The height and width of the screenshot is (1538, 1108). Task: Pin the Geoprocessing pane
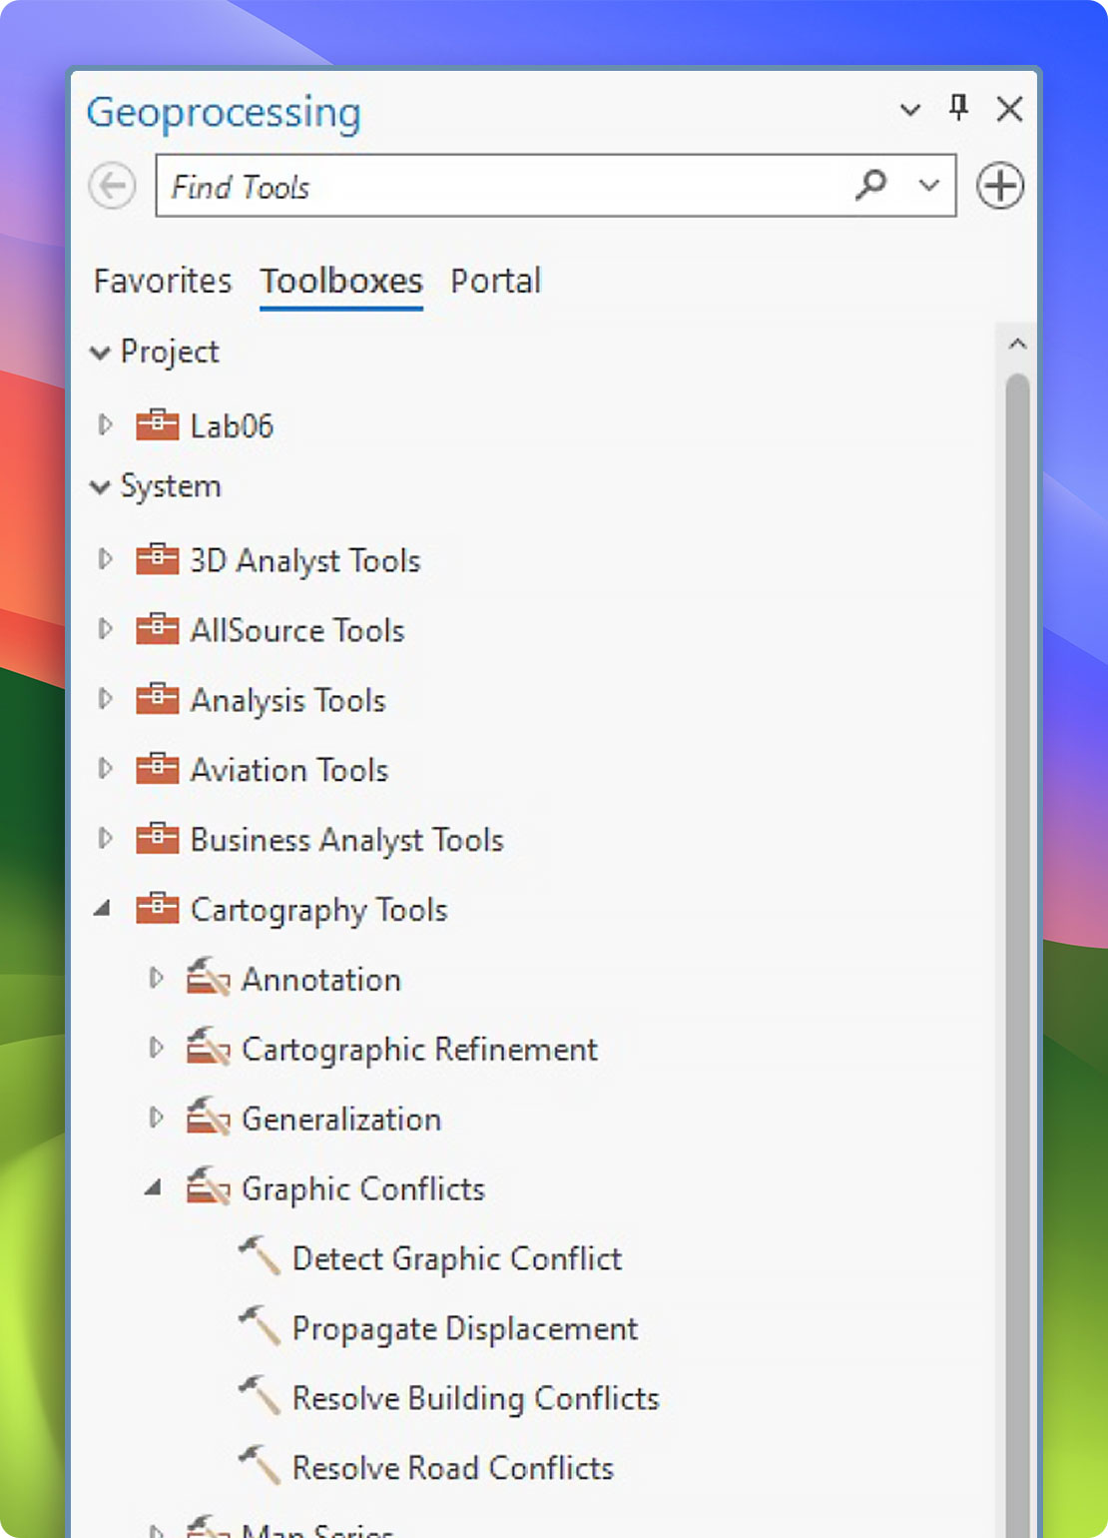pos(958,110)
